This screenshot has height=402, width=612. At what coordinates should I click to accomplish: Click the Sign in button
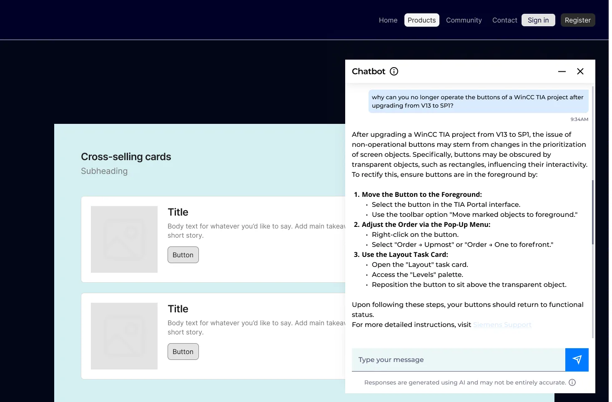(538, 20)
